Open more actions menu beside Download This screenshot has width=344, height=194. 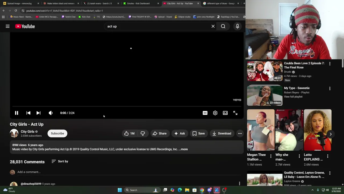tap(240, 133)
